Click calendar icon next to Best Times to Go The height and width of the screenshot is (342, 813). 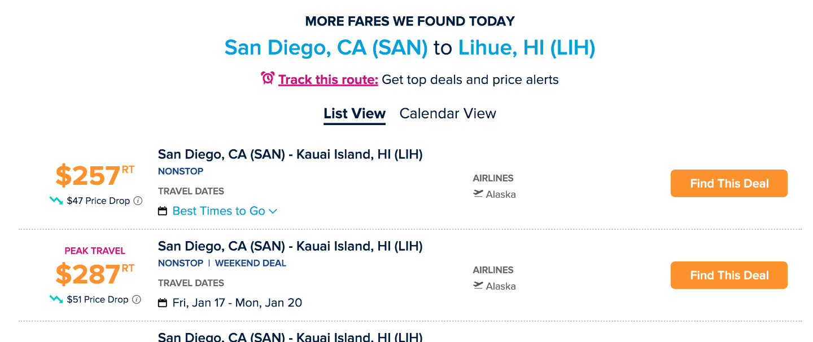pos(163,211)
